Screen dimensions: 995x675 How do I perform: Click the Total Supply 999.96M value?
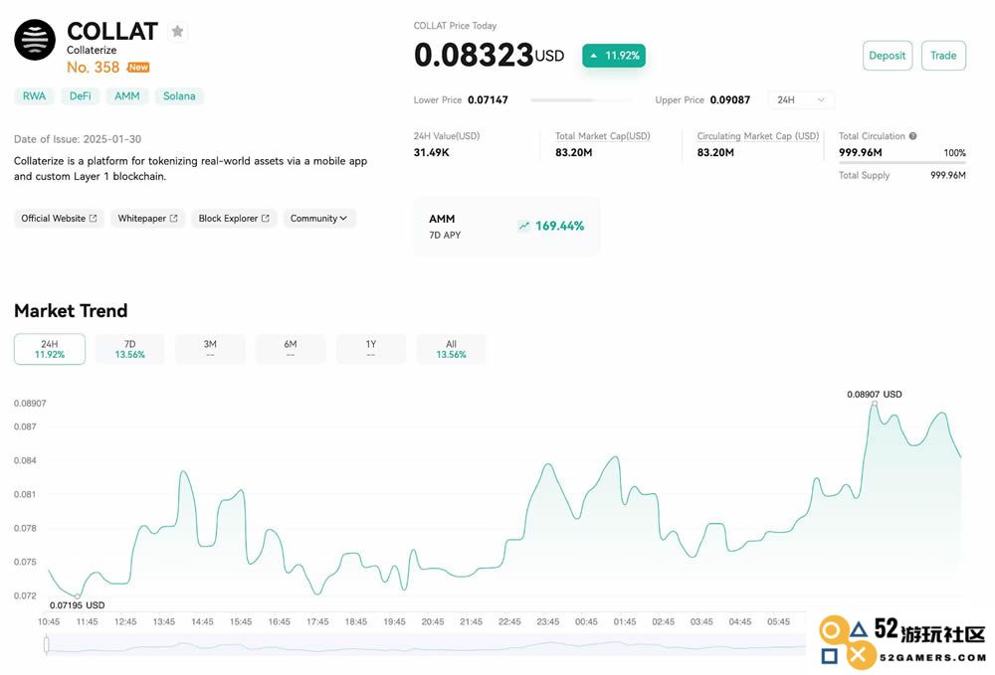(x=948, y=176)
